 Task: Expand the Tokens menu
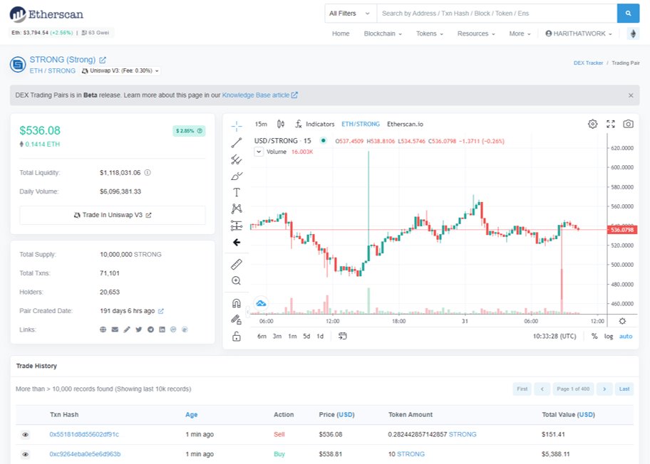pos(430,33)
